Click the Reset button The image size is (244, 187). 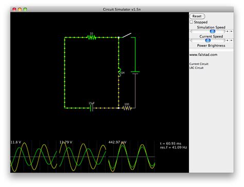point(197,16)
